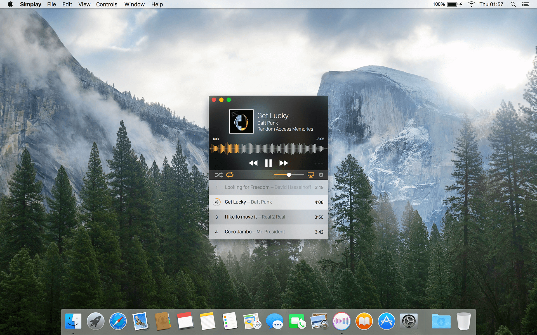Close the playlist panel with the X icon

(x=321, y=175)
